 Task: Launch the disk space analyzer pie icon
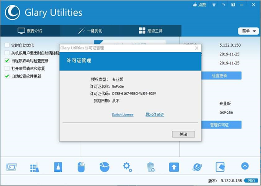tap(104, 167)
